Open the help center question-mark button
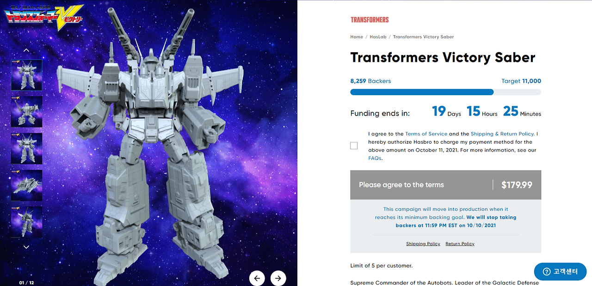The width and height of the screenshot is (592, 286). click(x=560, y=272)
